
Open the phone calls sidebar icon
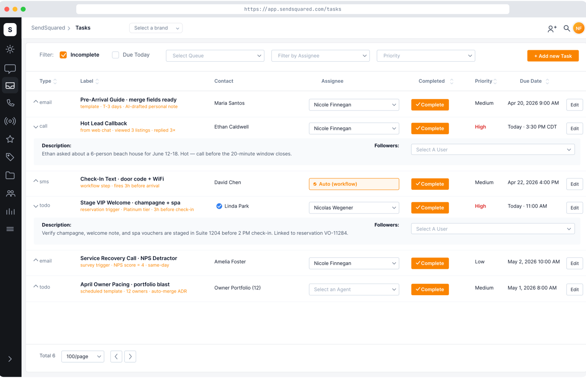pos(10,103)
